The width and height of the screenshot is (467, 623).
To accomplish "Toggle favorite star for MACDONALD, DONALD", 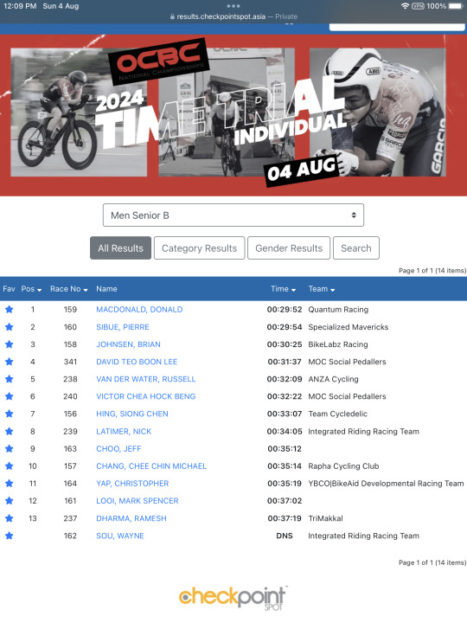I will [10, 310].
